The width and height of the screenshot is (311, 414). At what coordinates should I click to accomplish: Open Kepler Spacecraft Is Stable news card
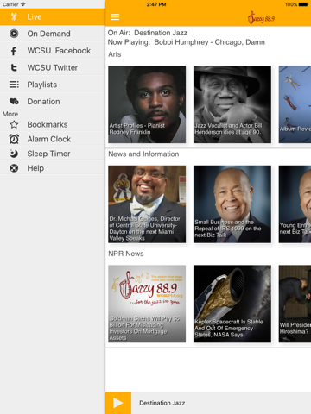click(x=232, y=304)
